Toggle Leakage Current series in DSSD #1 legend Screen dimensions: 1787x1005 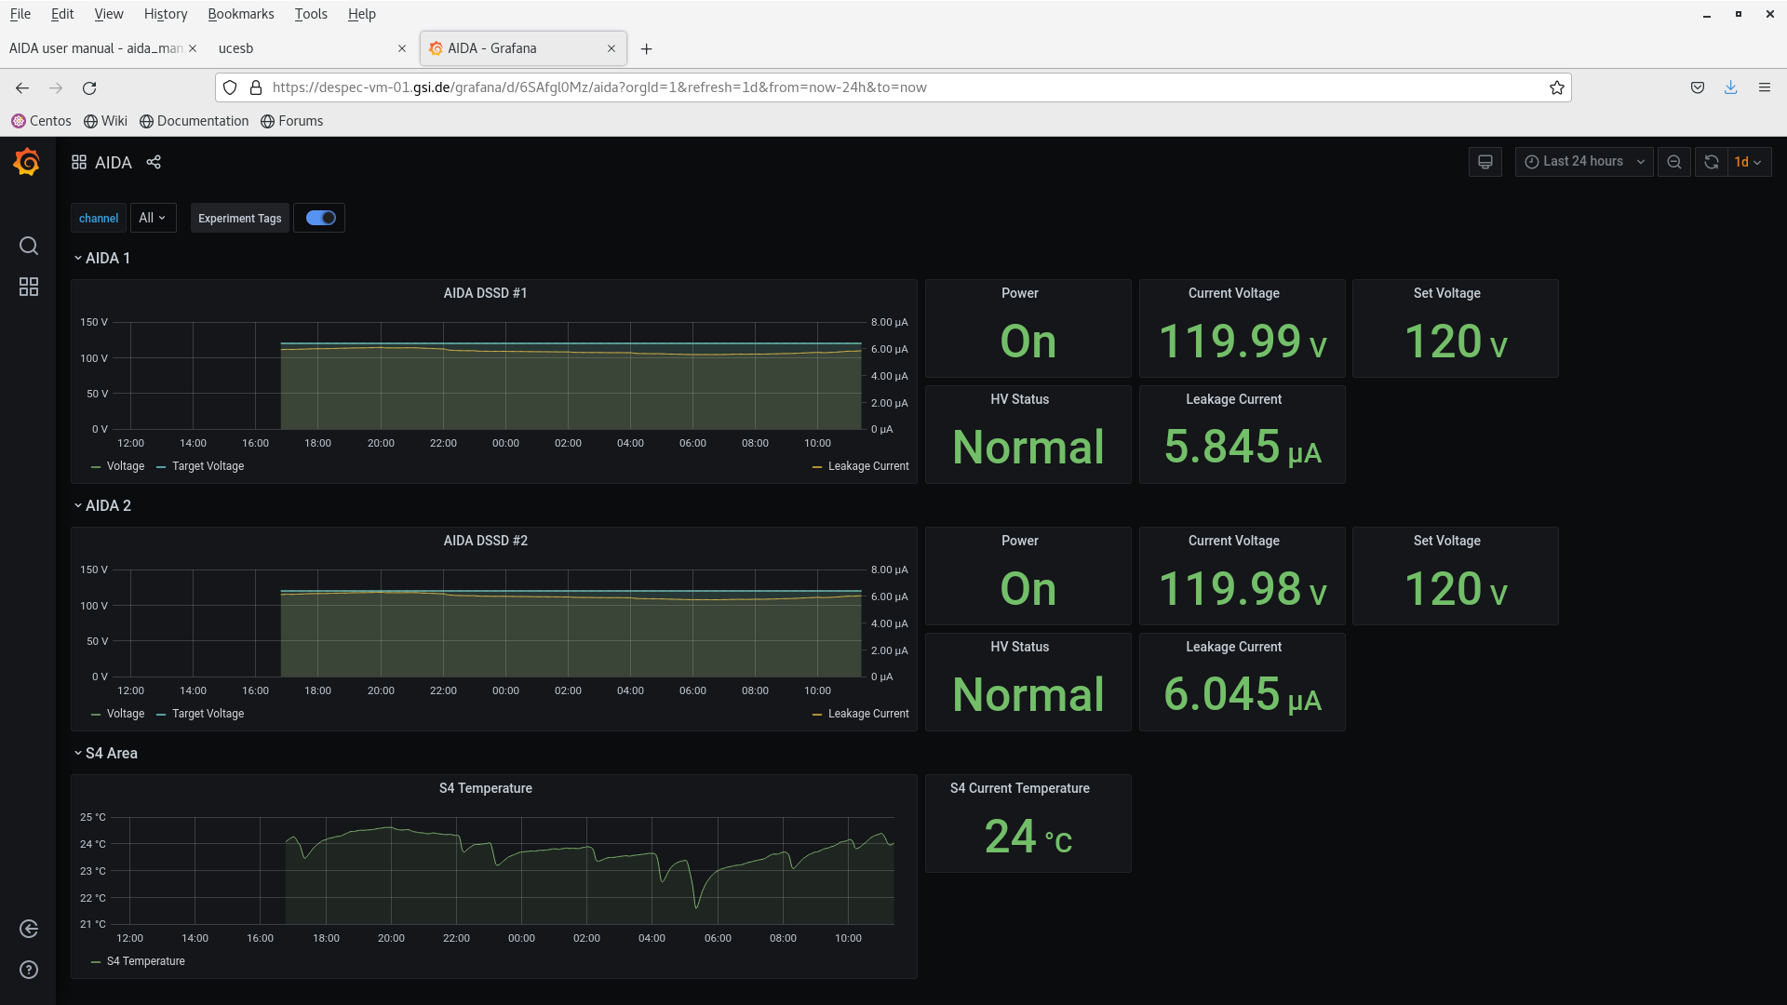(x=867, y=466)
